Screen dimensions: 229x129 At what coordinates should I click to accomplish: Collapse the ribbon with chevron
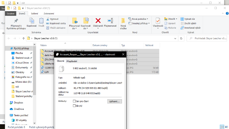223,13
